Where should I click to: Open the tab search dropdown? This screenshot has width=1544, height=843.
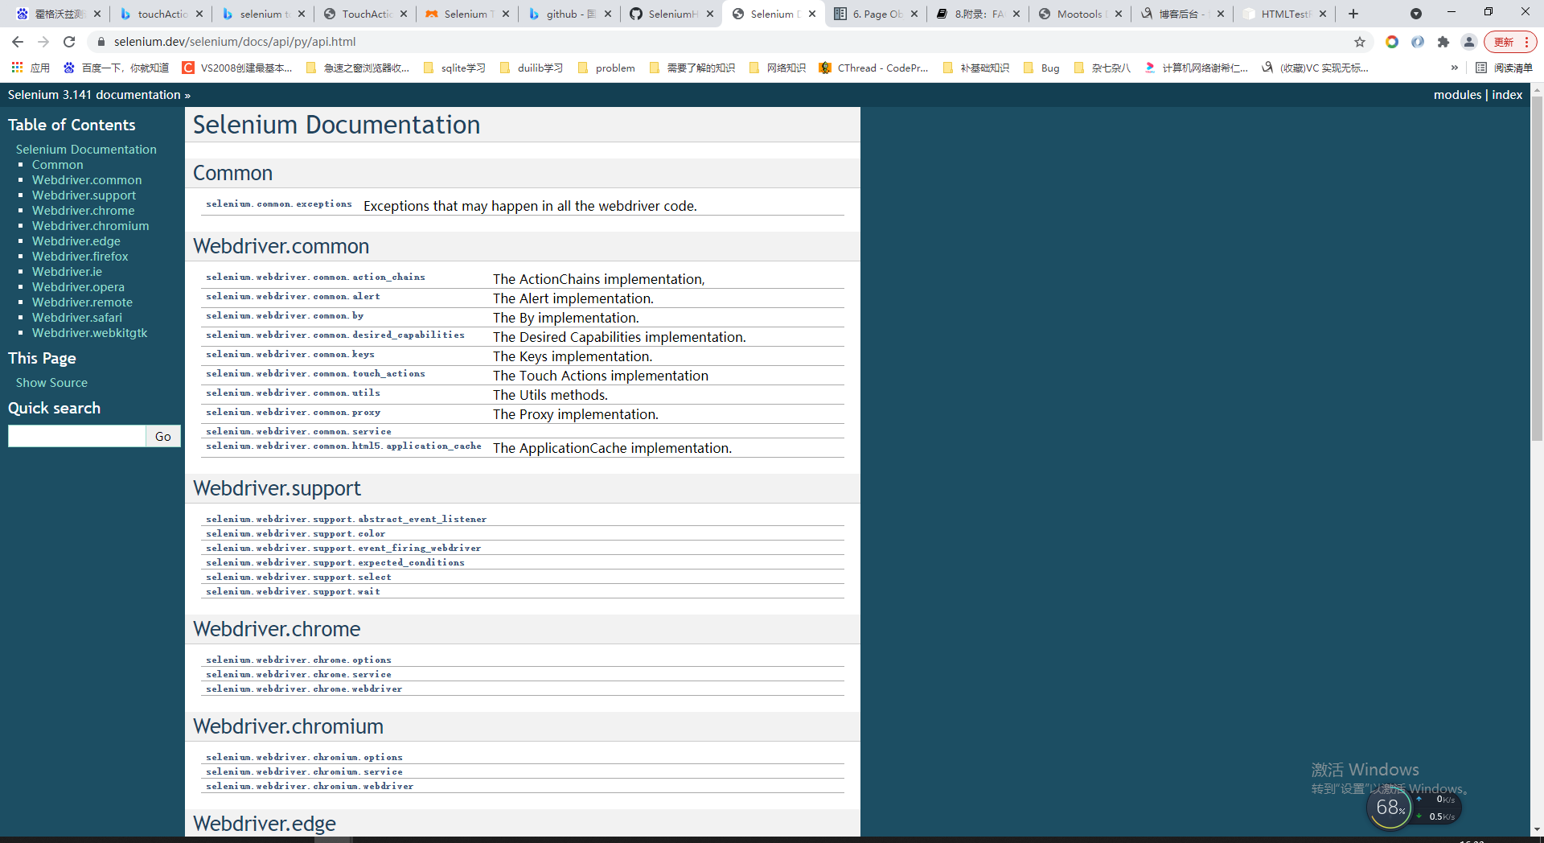click(1416, 14)
